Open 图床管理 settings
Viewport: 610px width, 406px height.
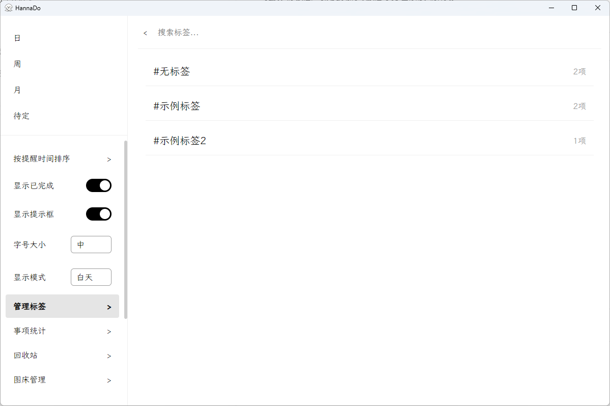[x=61, y=380]
